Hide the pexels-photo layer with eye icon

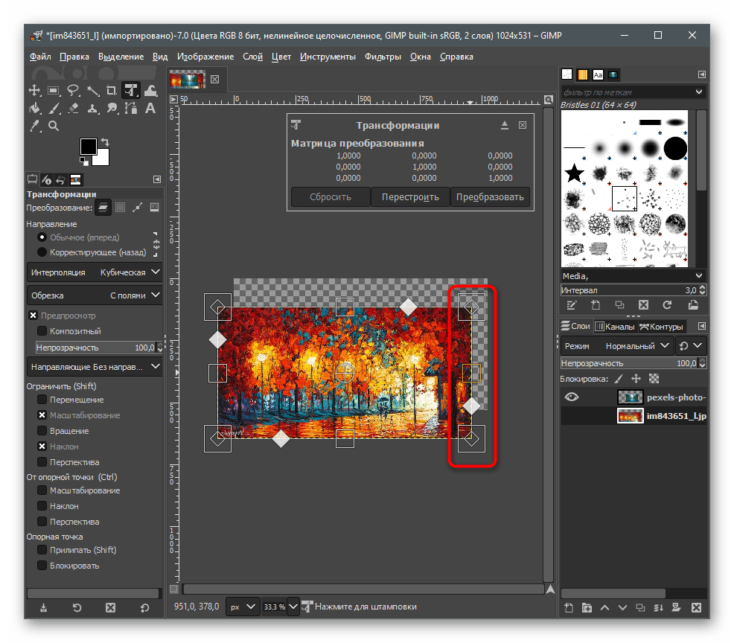pos(571,397)
